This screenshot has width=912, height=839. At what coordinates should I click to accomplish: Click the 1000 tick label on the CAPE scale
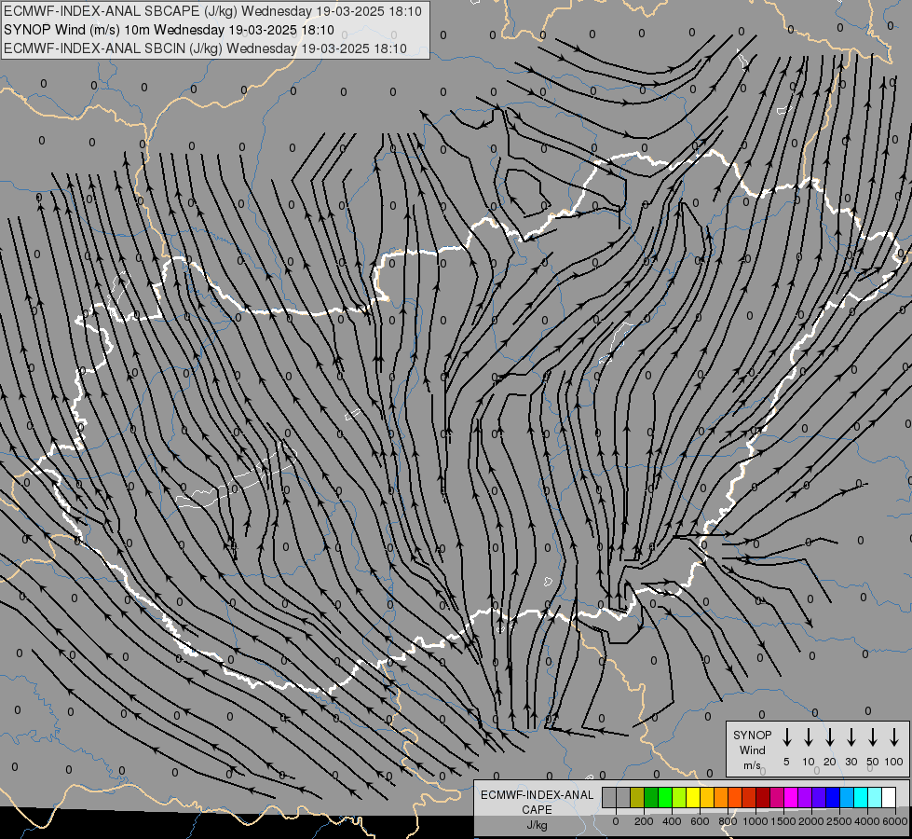coord(755,821)
